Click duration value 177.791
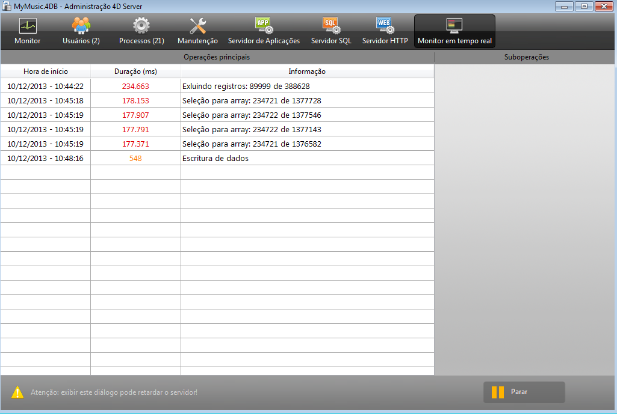The image size is (617, 414). point(135,130)
